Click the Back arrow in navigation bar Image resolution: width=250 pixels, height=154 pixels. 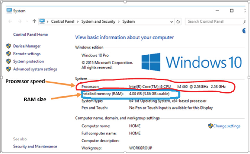10,21
